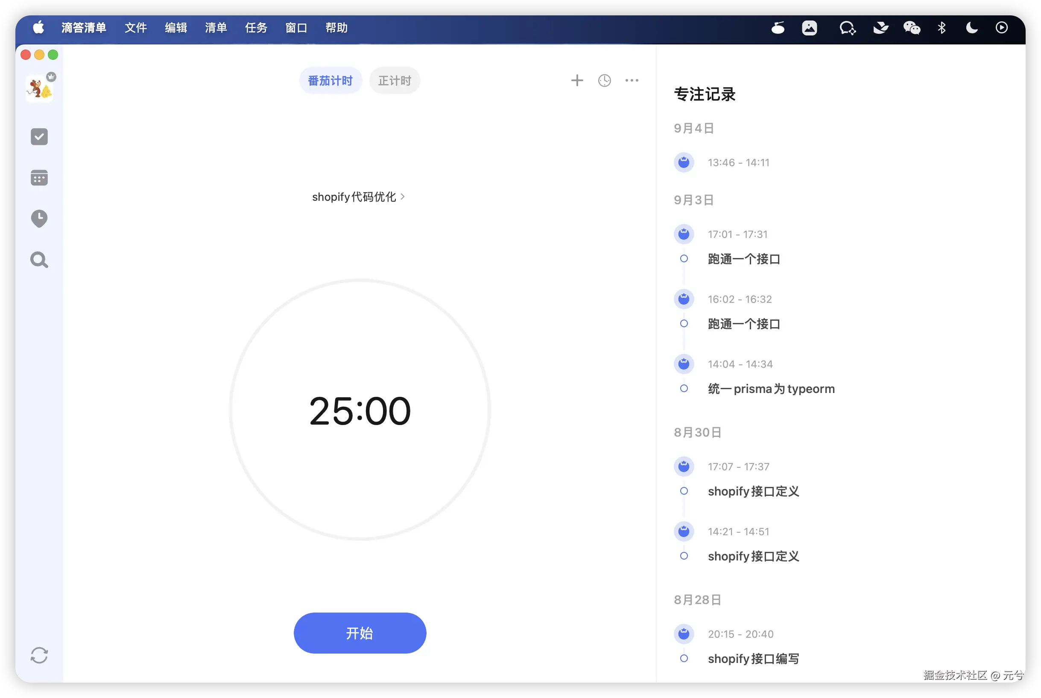Screen dimensions: 1041x698
Task: Click the WeChat icon in menu bar
Action: coord(912,28)
